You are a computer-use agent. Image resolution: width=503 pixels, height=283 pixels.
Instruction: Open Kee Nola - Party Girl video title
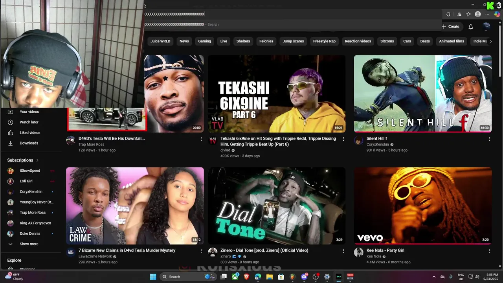[x=386, y=250]
